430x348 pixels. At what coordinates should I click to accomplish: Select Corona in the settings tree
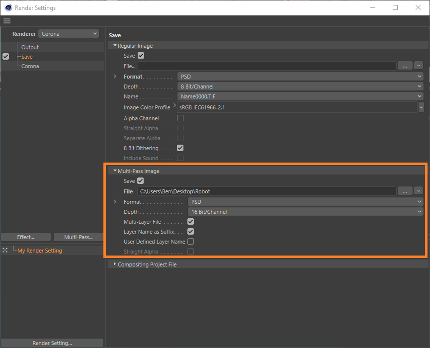(30, 66)
